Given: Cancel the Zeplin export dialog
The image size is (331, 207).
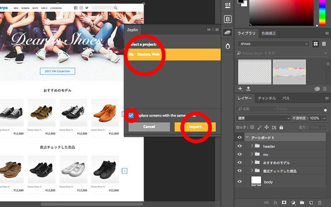Looking at the screenshot, I should tap(149, 127).
